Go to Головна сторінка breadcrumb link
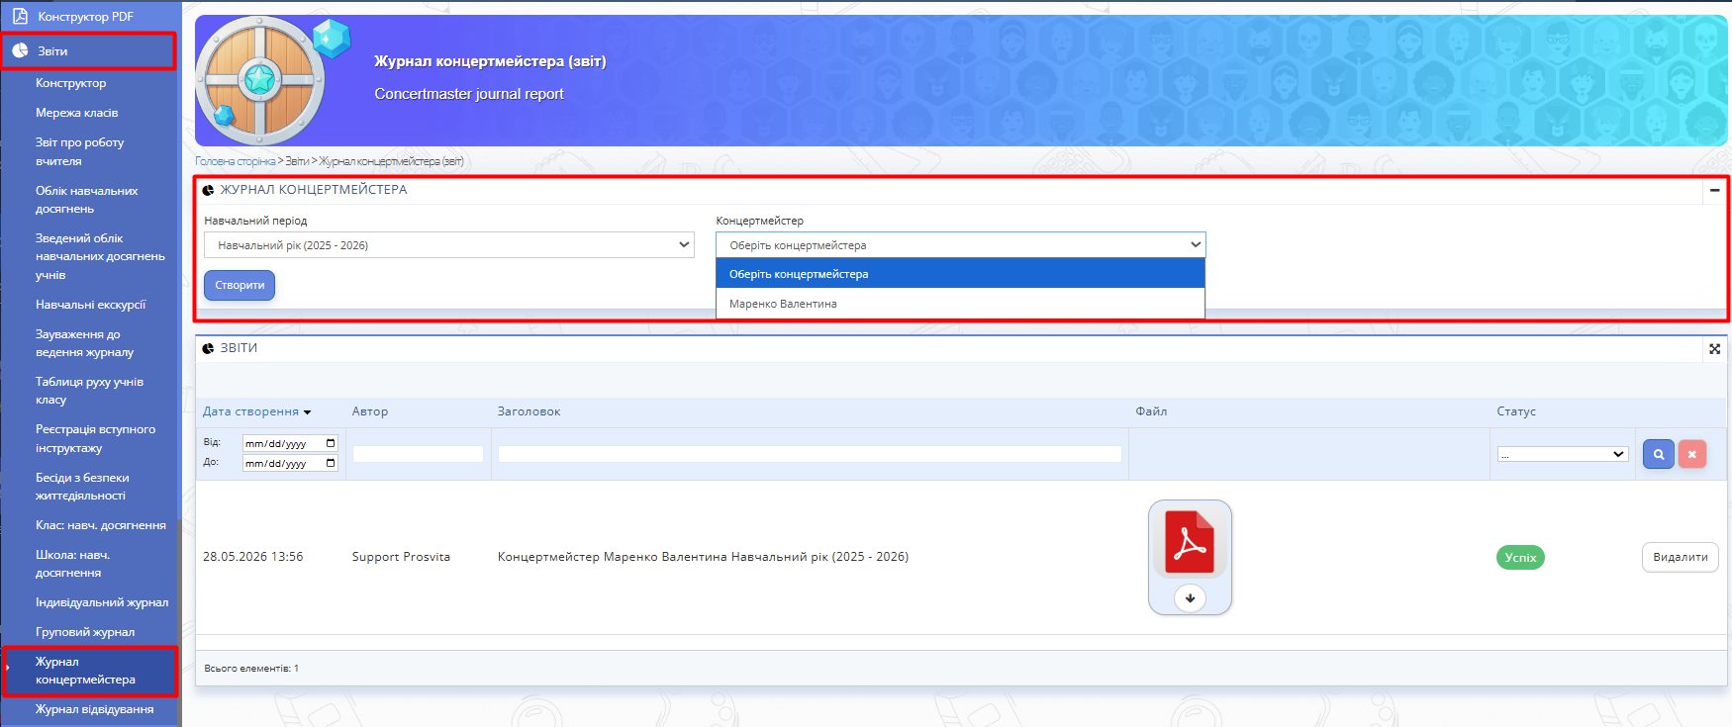The image size is (1732, 727). 236,161
